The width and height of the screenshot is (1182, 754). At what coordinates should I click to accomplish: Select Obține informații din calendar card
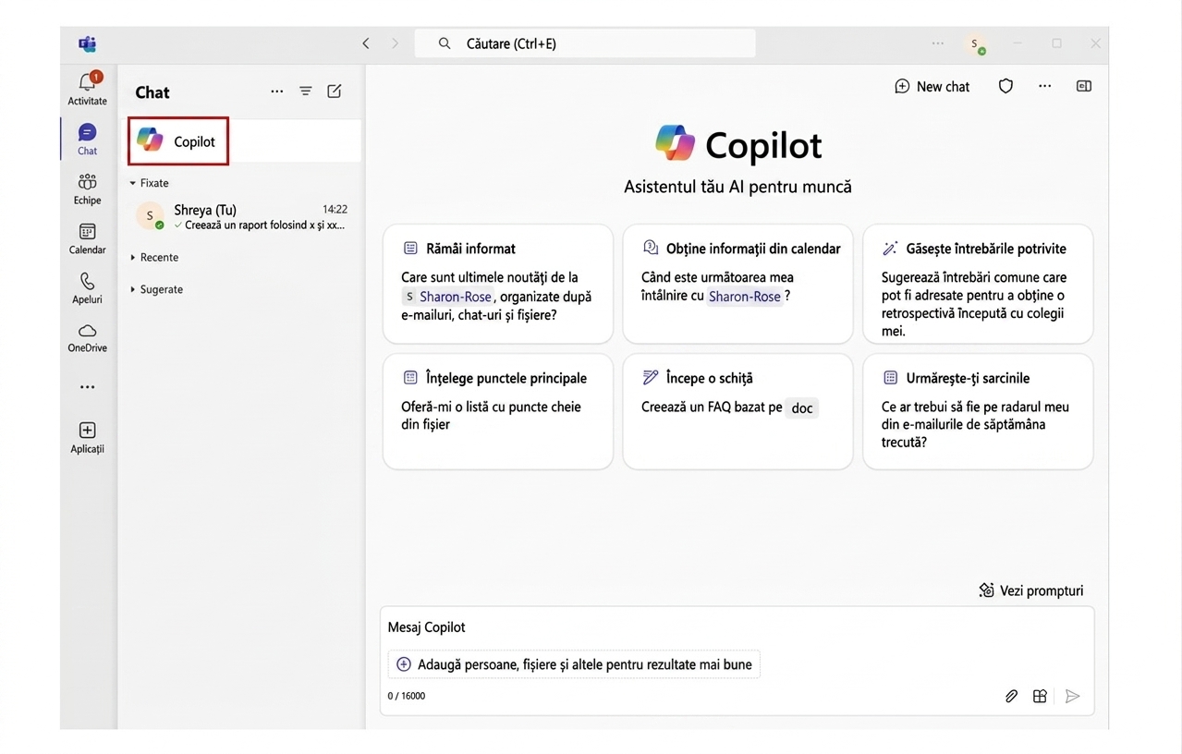coord(737,284)
